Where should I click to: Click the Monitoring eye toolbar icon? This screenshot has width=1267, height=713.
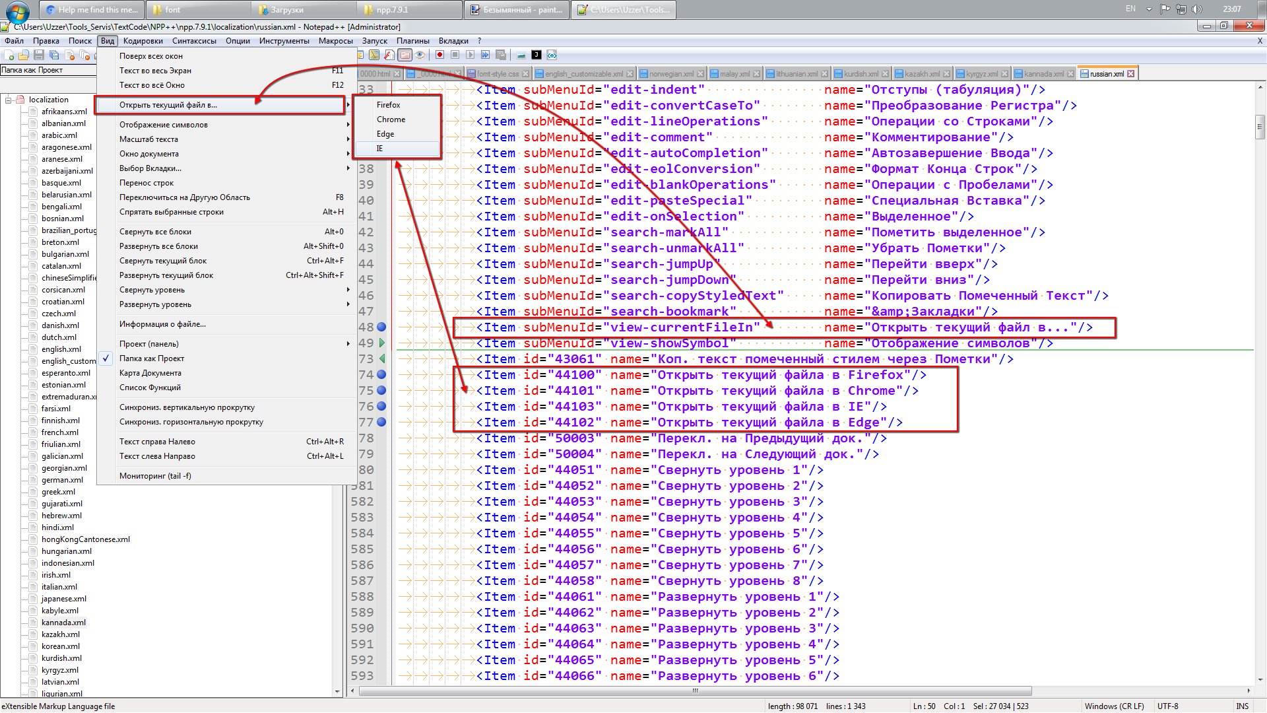(x=420, y=55)
